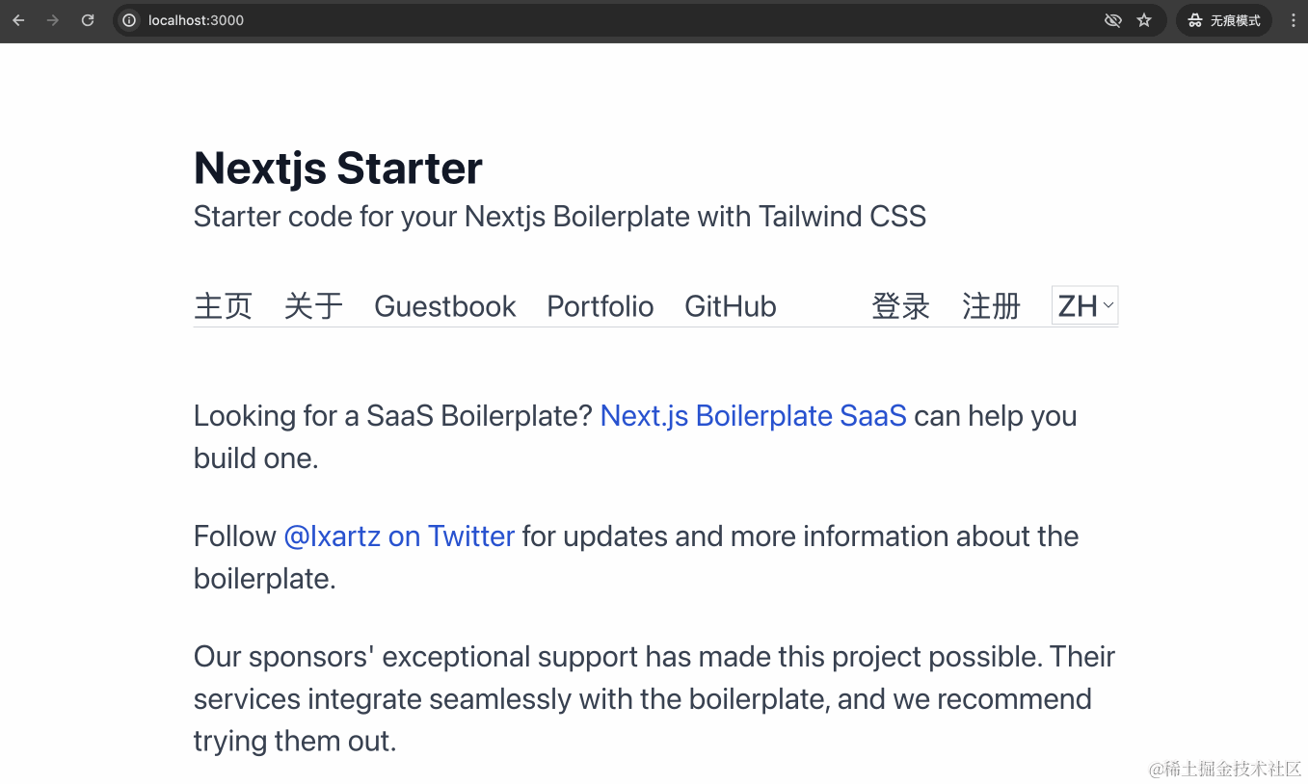The image size is (1308, 784).
Task: Reload the localhost page
Action: pos(88,20)
